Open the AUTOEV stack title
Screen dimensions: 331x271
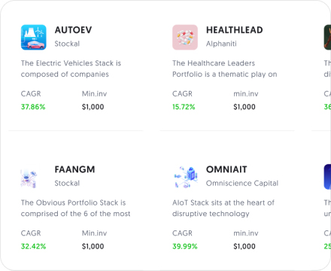tap(73, 30)
